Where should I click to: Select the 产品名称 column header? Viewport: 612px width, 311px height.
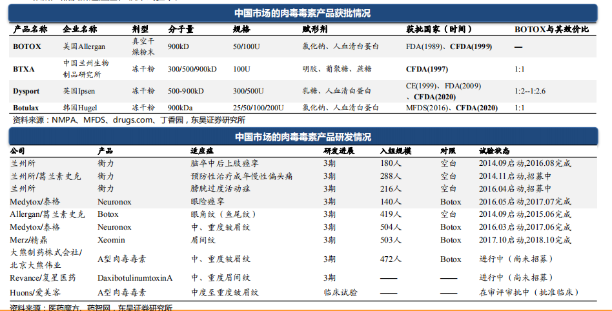coord(30,29)
